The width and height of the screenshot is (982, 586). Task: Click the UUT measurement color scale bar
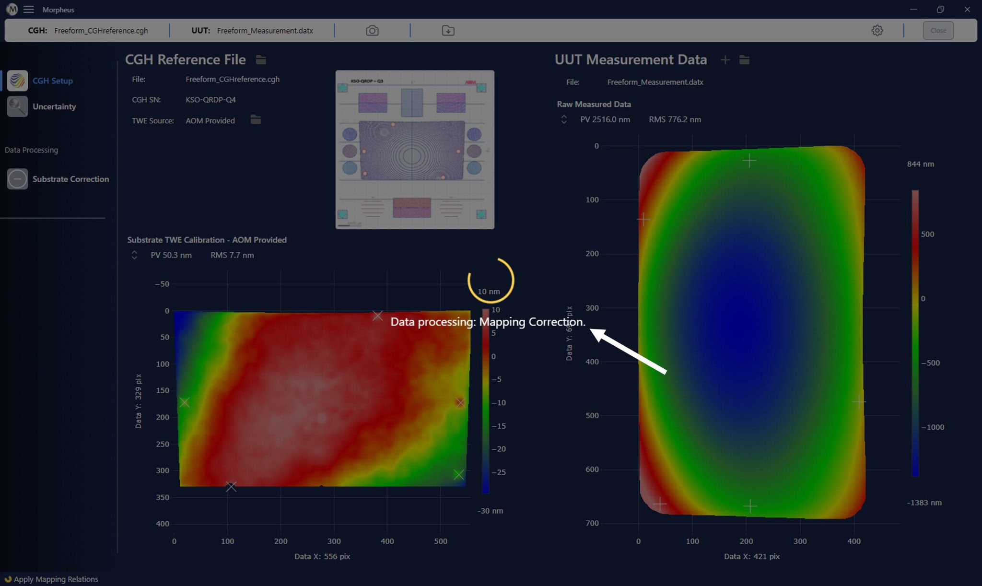click(915, 333)
